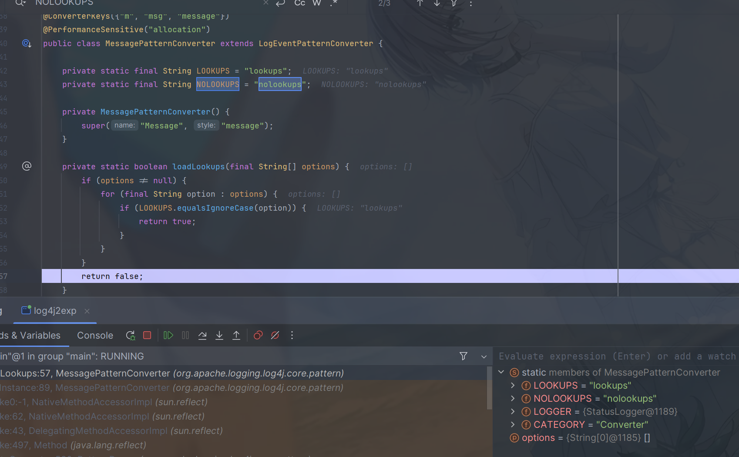Click the class gutter icon beside MessagePatternConverter
Screen dimensions: 739x457
click(27, 43)
